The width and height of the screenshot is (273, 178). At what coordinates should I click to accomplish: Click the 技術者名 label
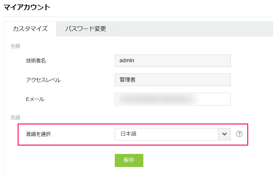pos(36,61)
